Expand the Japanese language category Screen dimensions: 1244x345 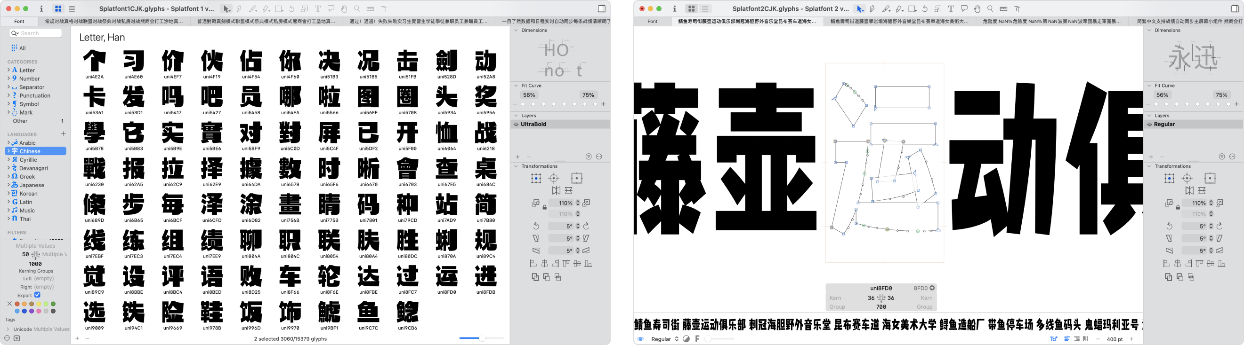click(x=8, y=185)
